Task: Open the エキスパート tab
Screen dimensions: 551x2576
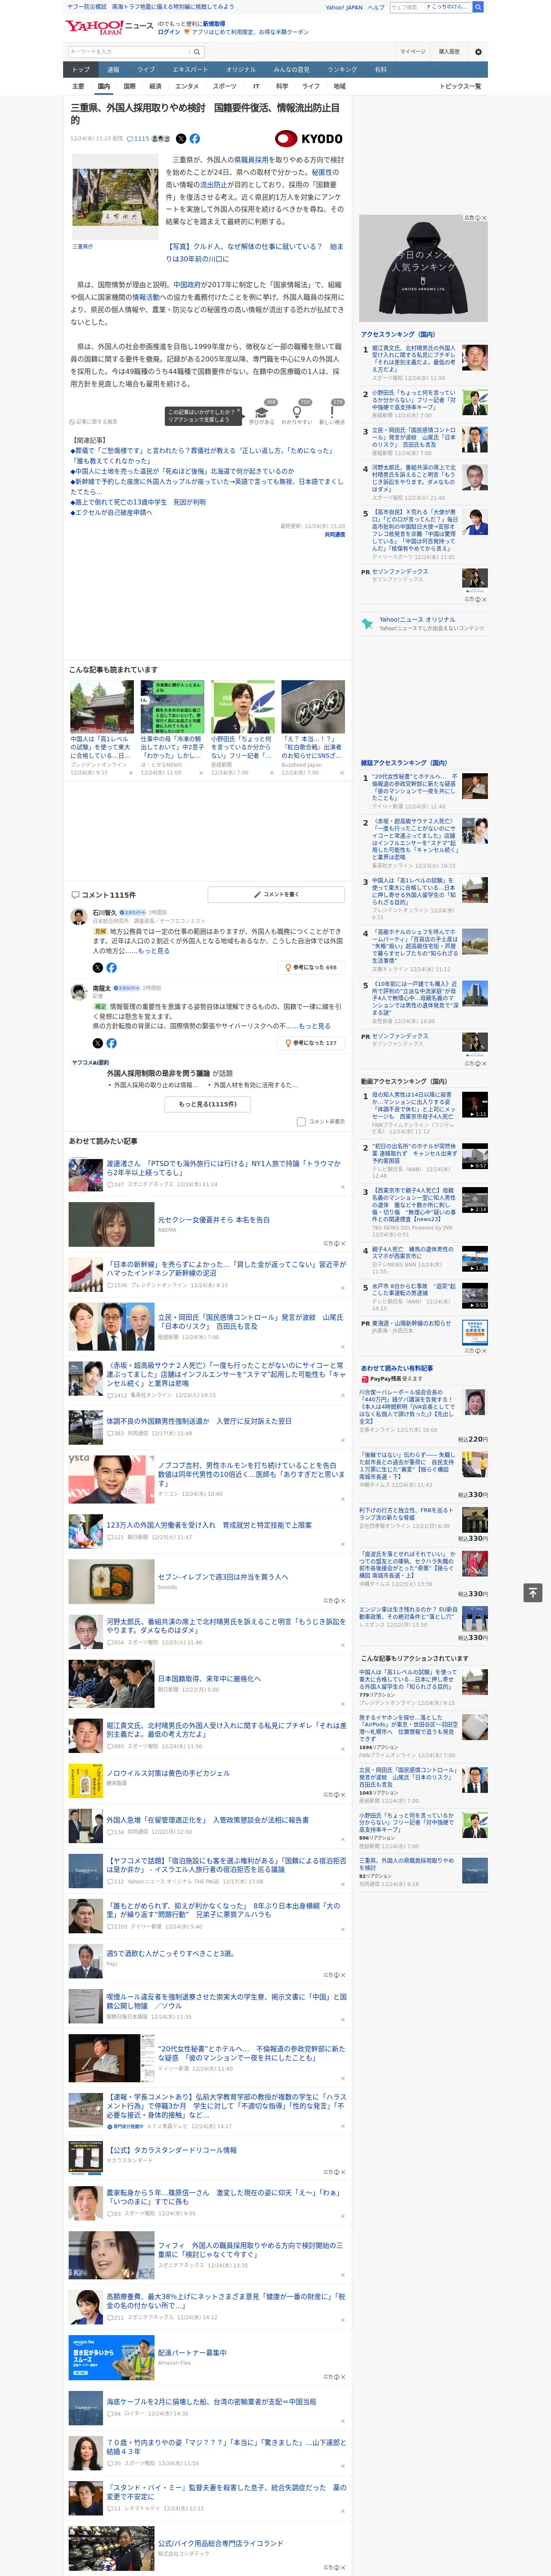Action: coord(190,70)
